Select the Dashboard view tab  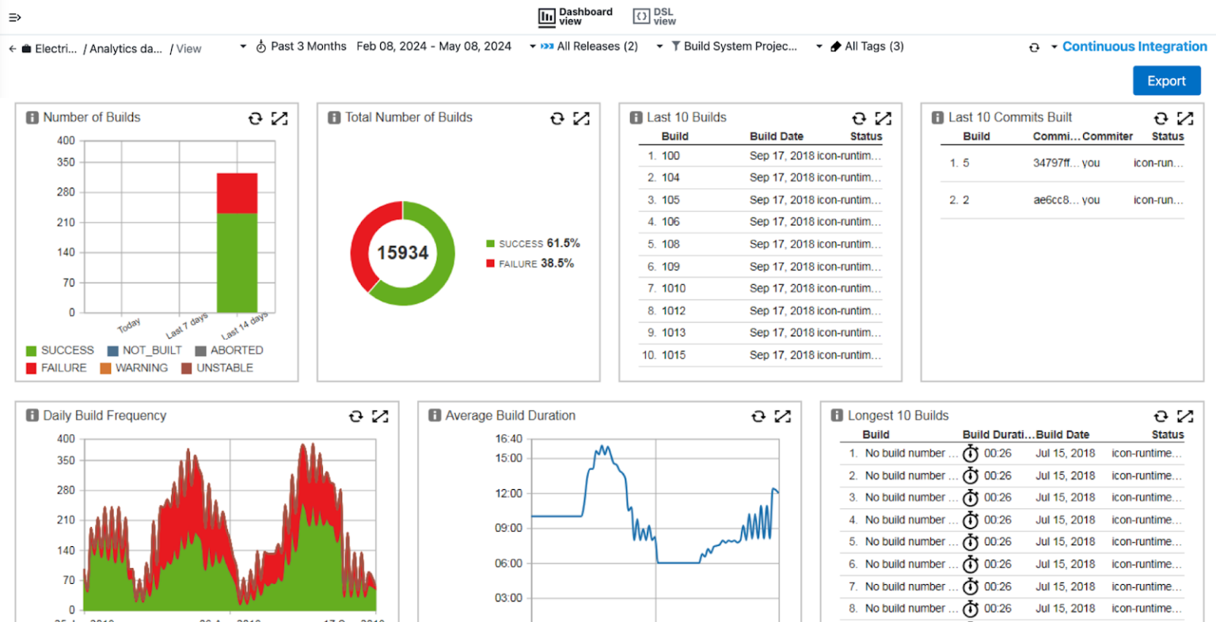[x=576, y=16]
